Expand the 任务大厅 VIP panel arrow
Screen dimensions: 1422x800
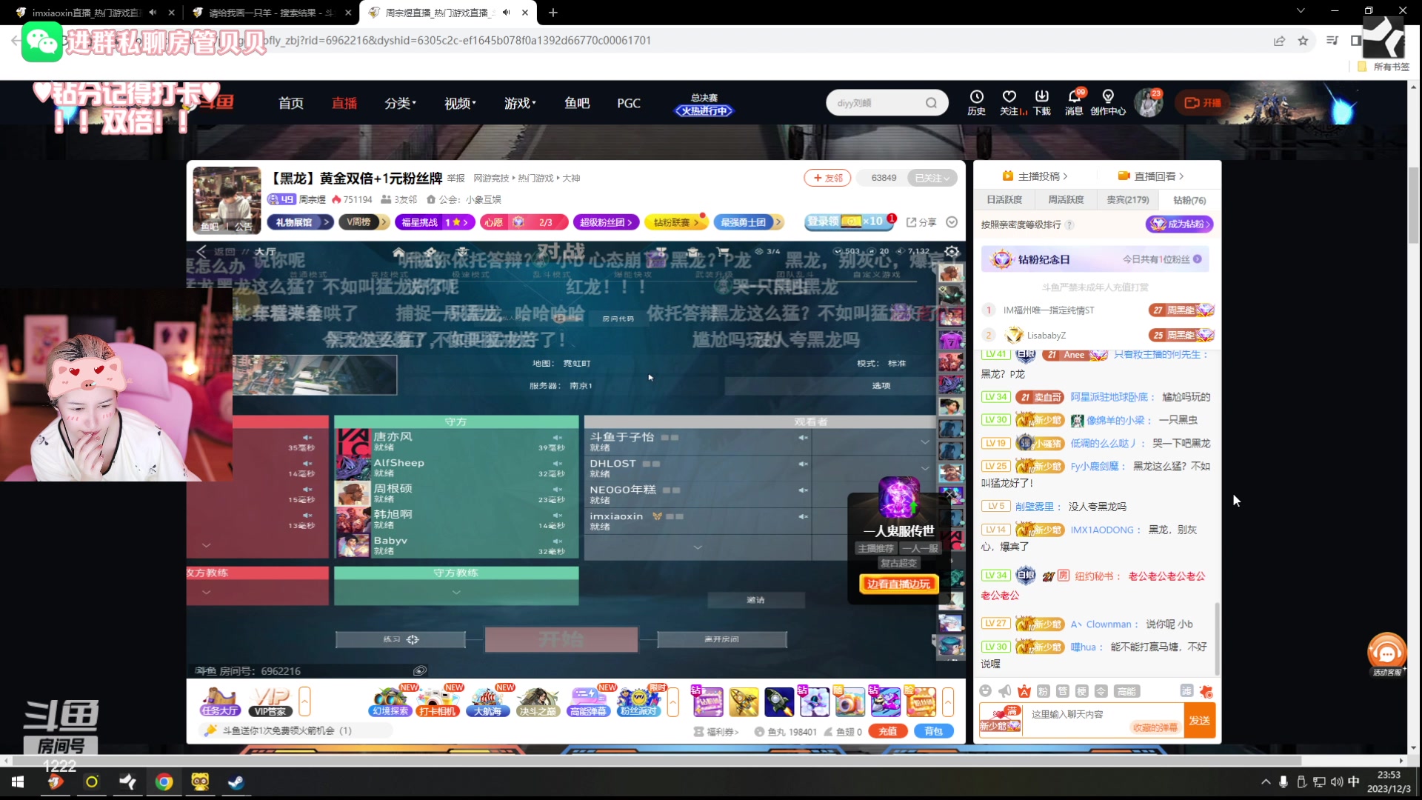pos(304,701)
